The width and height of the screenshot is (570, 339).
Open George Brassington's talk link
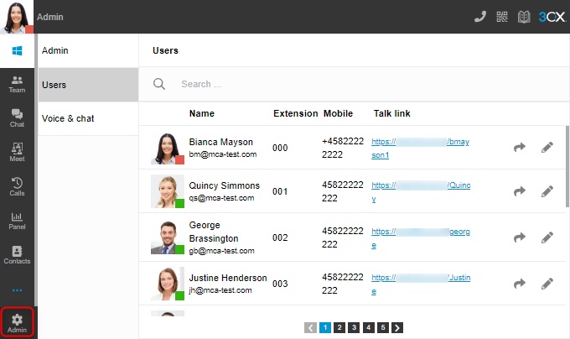point(420,237)
